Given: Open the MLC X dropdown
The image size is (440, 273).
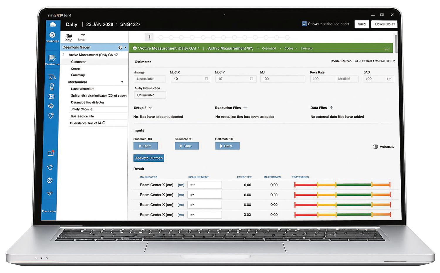Looking at the screenshot, I should pos(207,79).
